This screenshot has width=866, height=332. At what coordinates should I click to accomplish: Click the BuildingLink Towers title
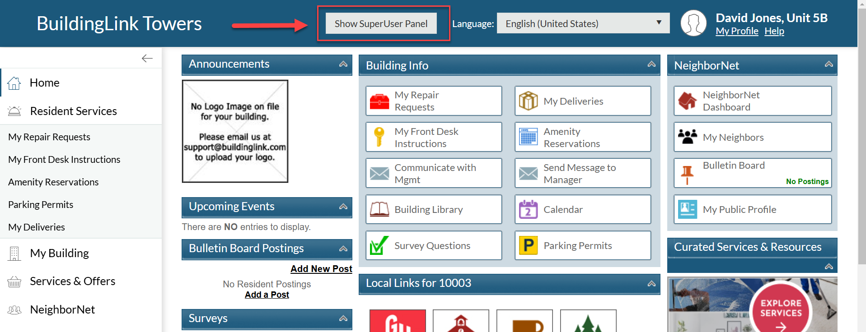click(x=119, y=23)
